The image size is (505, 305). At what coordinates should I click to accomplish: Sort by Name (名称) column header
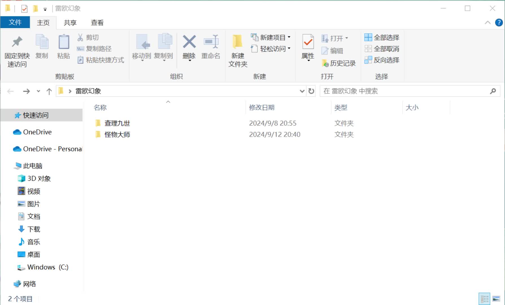(x=100, y=107)
